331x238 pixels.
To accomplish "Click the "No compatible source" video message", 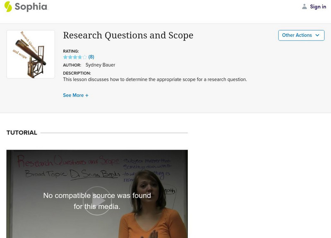I will pyautogui.click(x=97, y=200).
